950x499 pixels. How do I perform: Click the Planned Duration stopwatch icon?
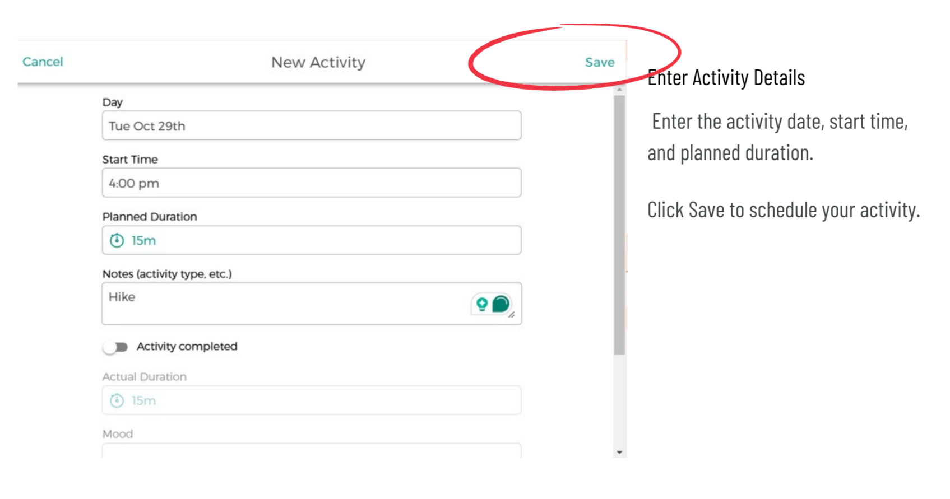[x=117, y=241]
